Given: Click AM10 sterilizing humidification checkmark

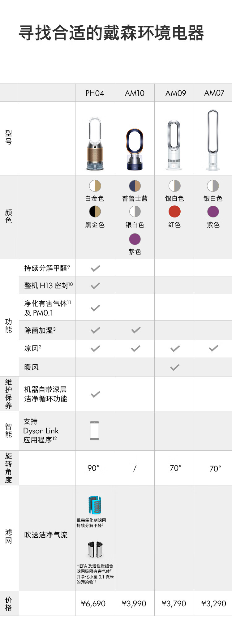Looking at the screenshot, I should coord(135,330).
